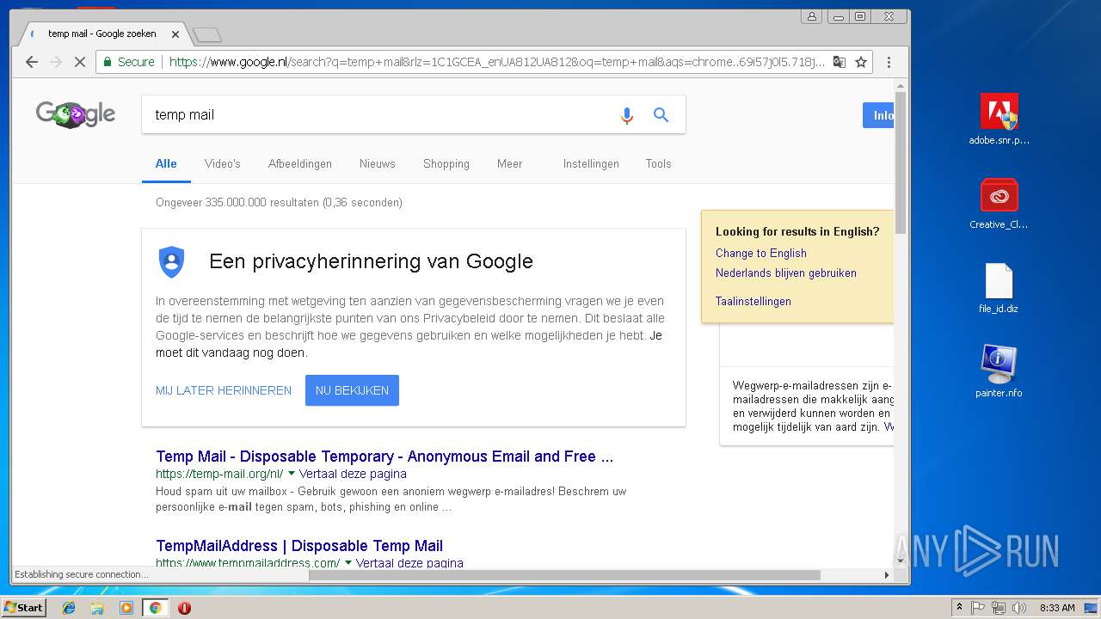Close the temp mail tab
This screenshot has height=619, width=1101.
(x=175, y=34)
